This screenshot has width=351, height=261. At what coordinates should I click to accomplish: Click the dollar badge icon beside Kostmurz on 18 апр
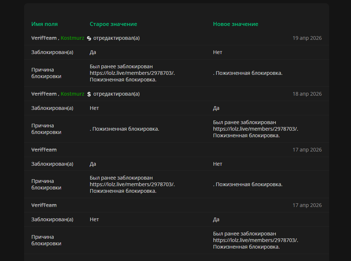coord(89,94)
